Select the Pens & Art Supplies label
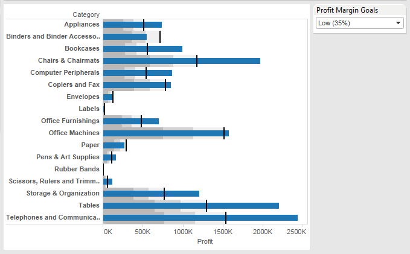410x254 pixels. [x=68, y=157]
